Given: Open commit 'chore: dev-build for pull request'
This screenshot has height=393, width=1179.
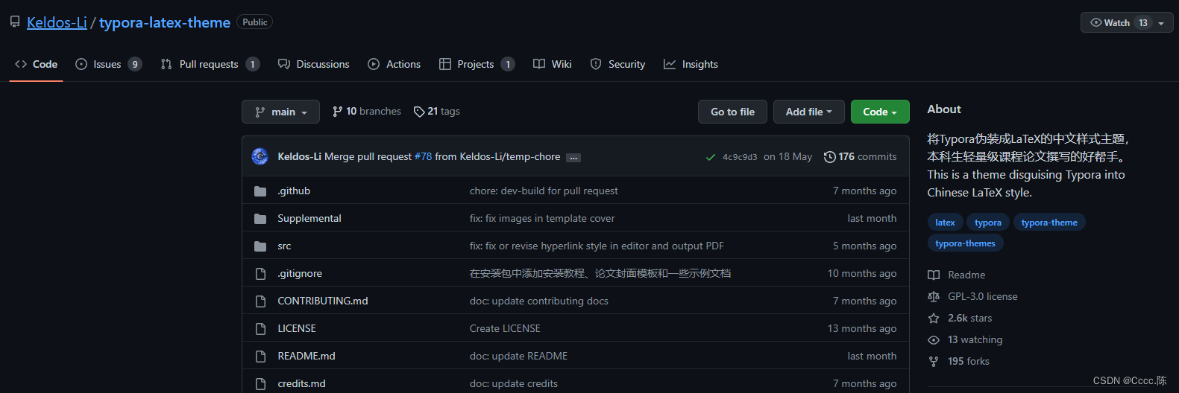Looking at the screenshot, I should pos(544,191).
